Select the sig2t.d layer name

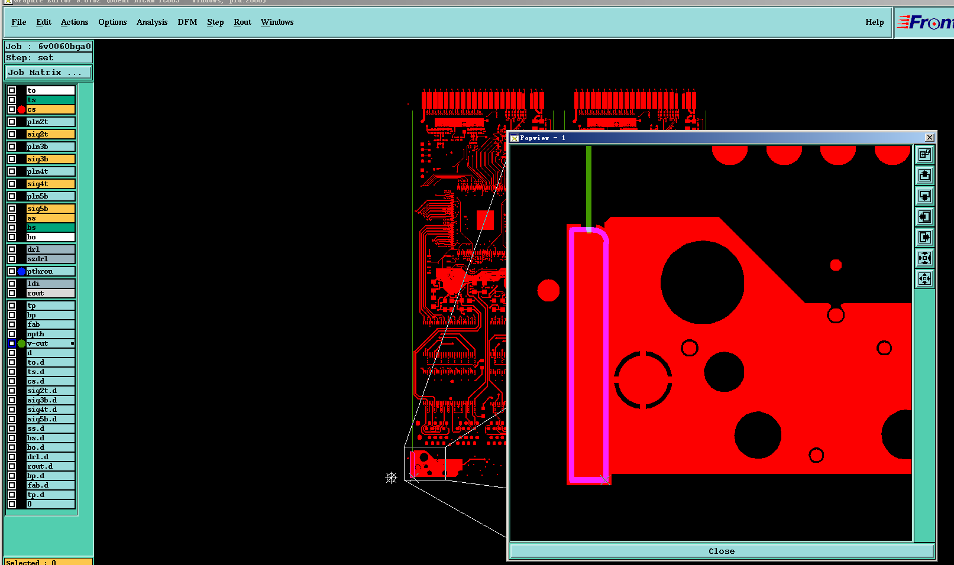tap(51, 391)
